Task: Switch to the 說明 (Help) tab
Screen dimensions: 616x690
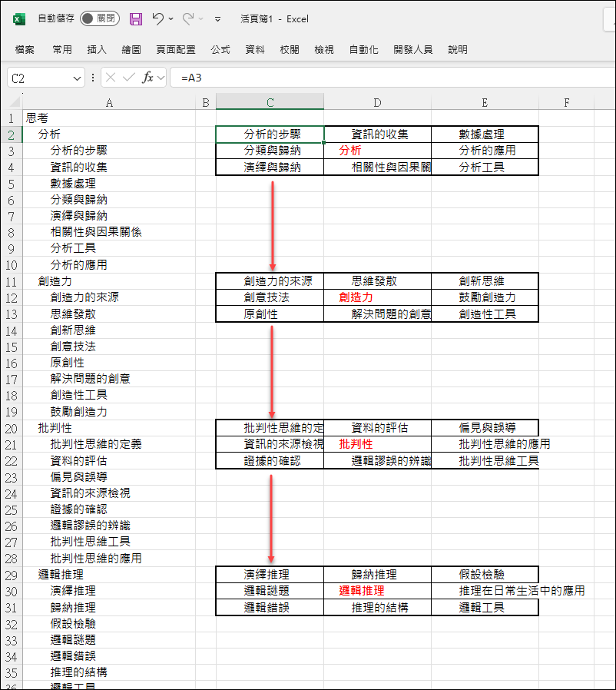Action: pos(458,50)
